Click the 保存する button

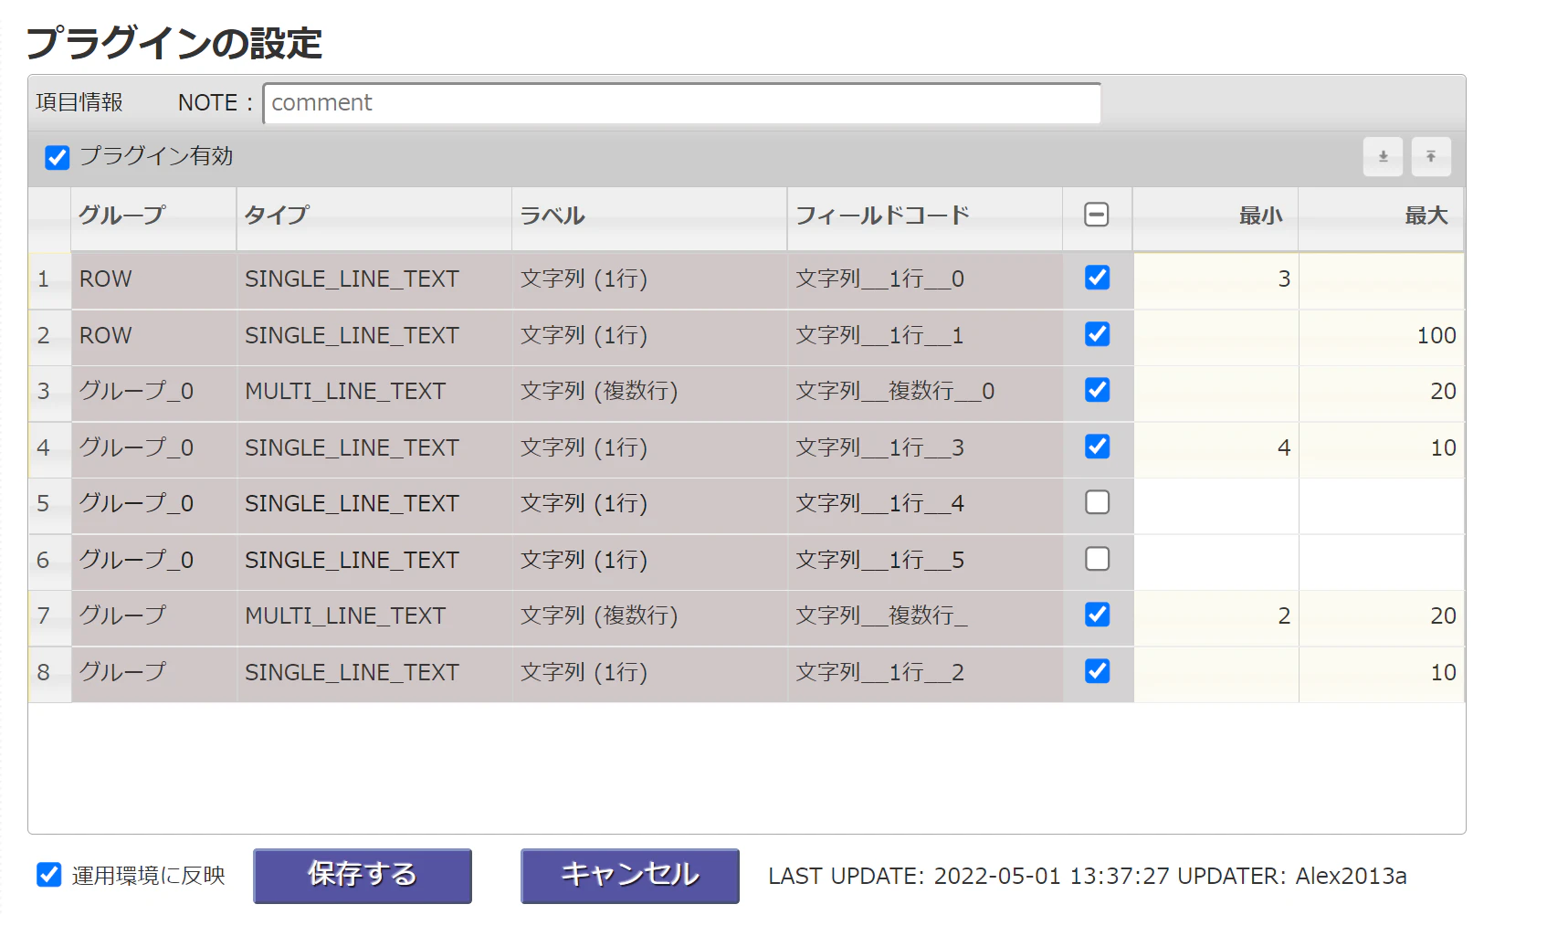[363, 876]
